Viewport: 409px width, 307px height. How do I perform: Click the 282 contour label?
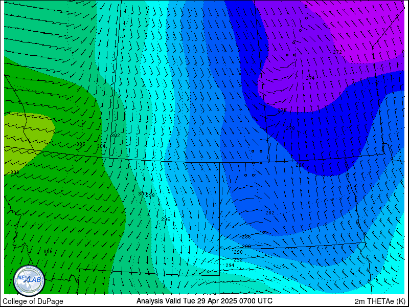[x=270, y=212]
